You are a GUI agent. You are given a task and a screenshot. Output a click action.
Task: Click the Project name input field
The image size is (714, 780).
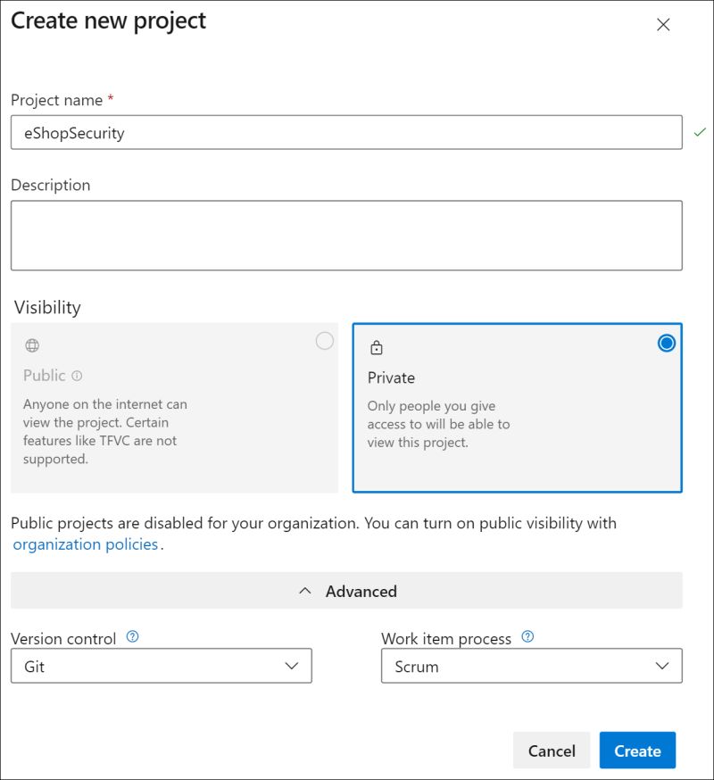346,133
